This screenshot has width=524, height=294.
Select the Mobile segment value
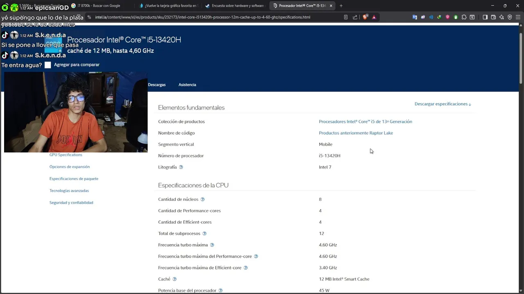click(325, 144)
